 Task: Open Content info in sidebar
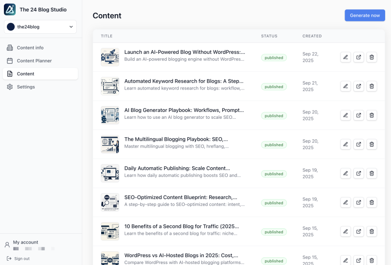[30, 48]
